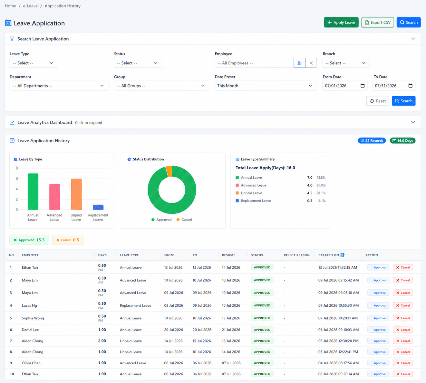Open the Status dropdown
This screenshot has height=383, width=426.
pyautogui.click(x=138, y=63)
